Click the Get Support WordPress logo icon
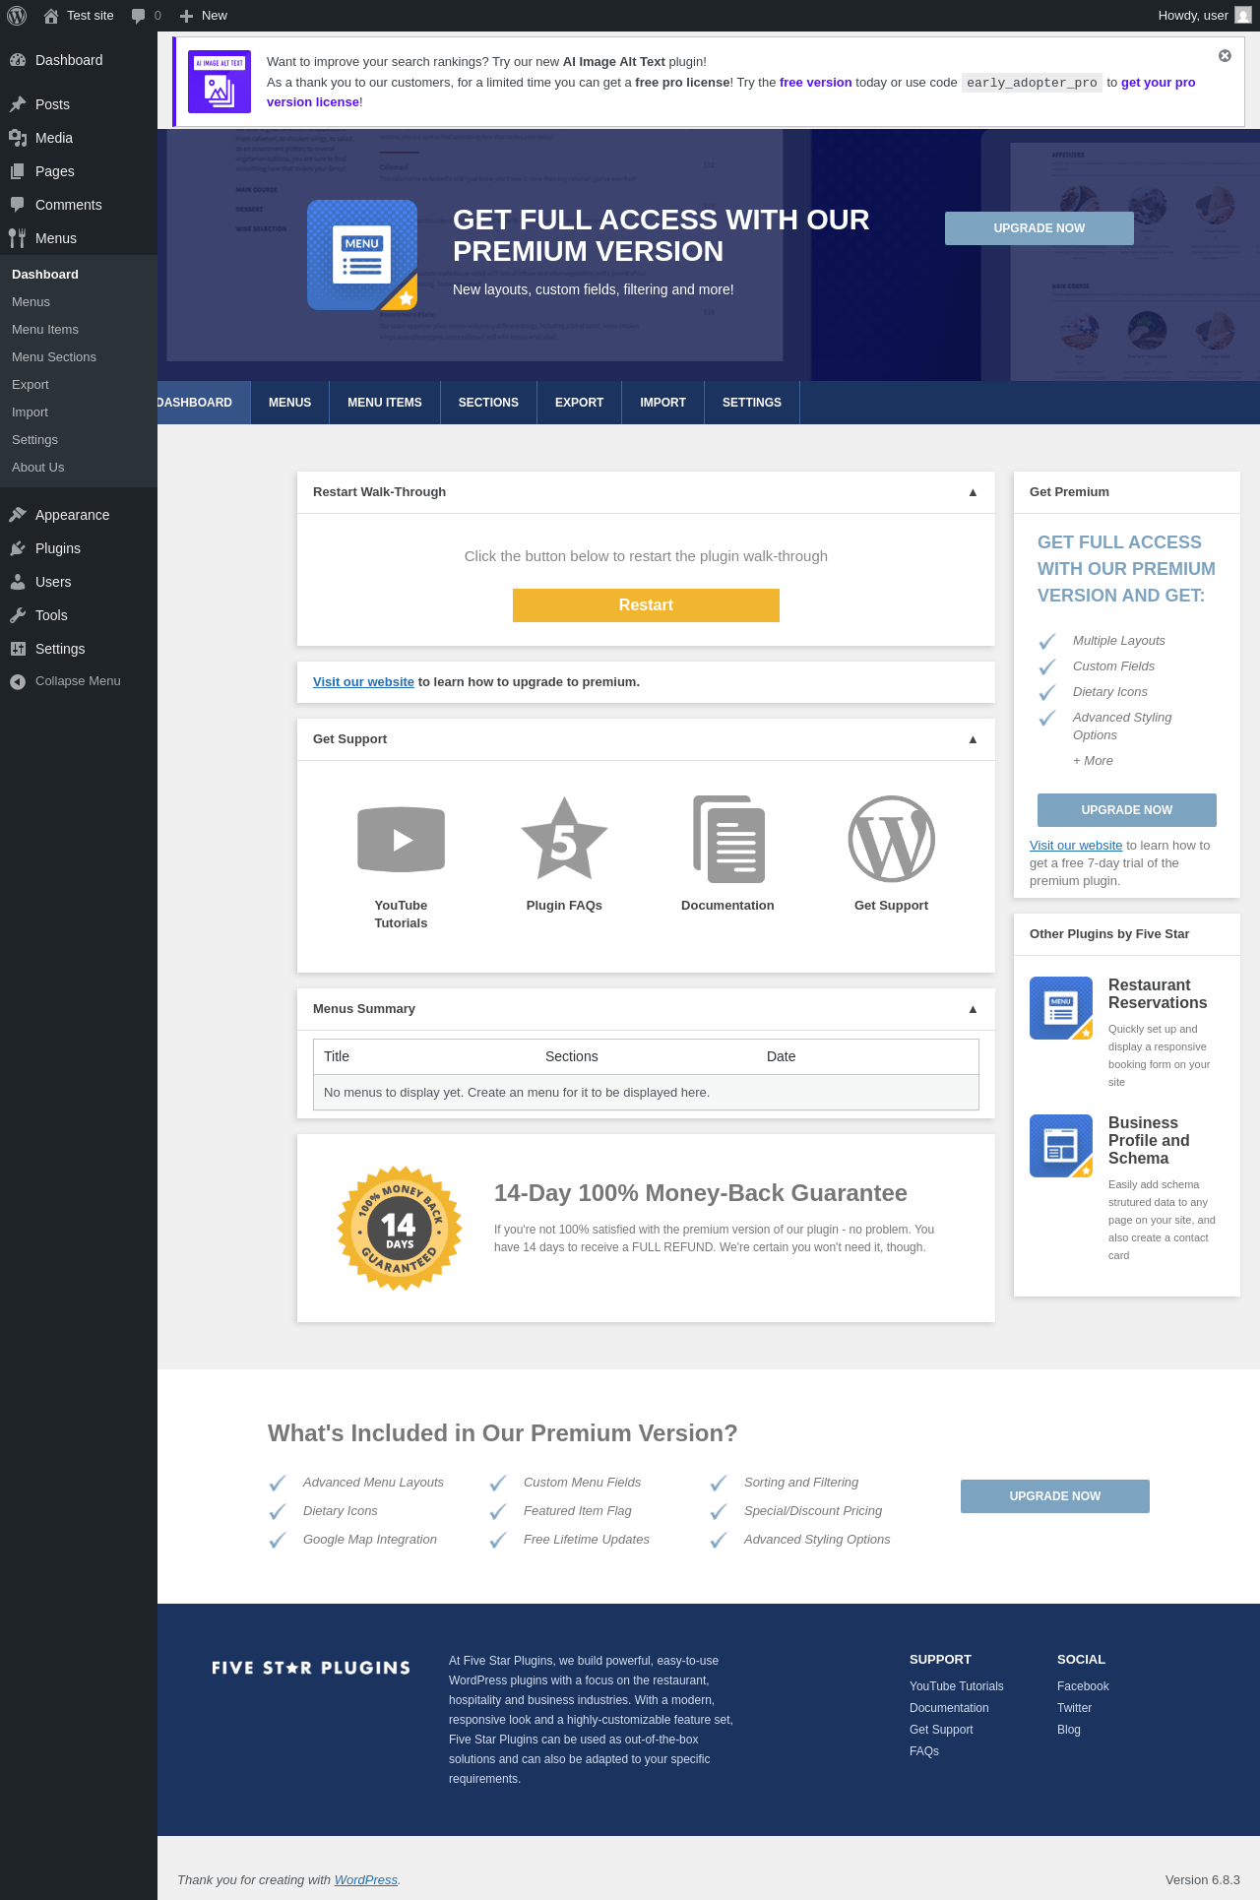The height and width of the screenshot is (1900, 1260). point(892,839)
